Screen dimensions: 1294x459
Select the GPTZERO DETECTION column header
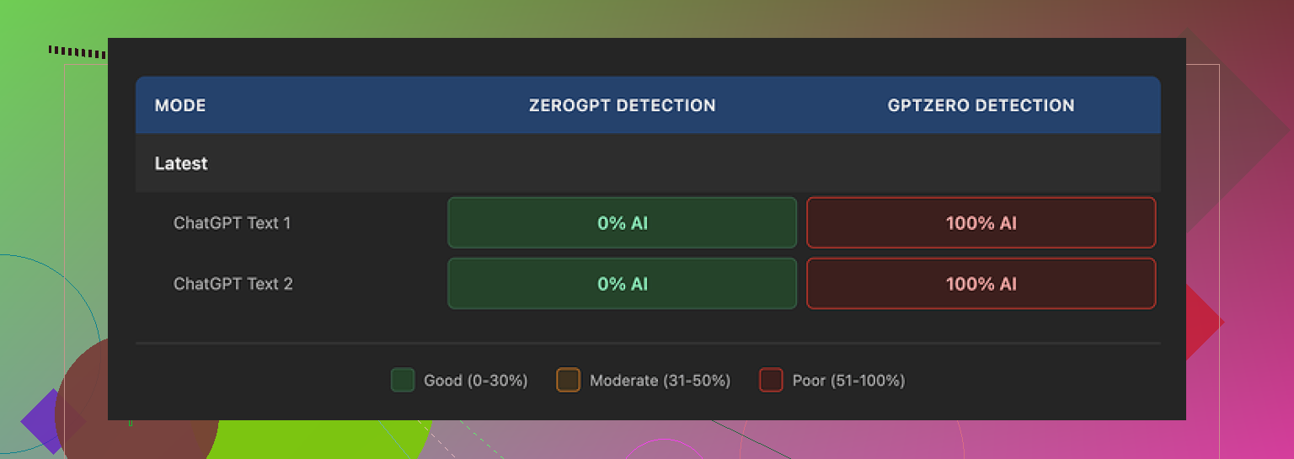click(981, 105)
